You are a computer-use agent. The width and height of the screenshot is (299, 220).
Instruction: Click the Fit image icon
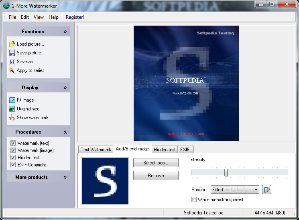coord(12,100)
